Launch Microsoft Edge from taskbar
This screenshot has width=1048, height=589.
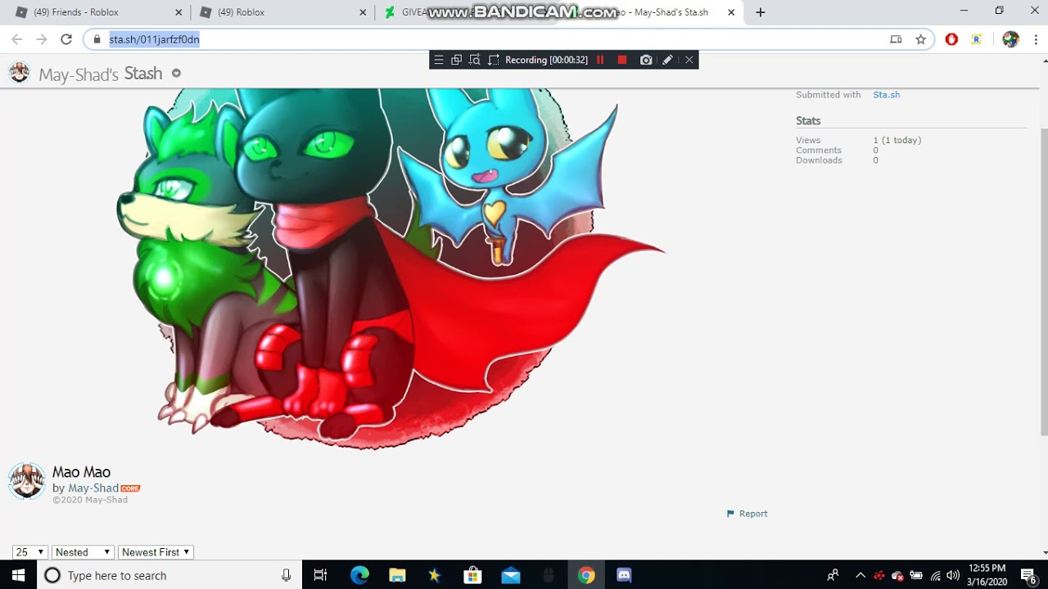359,575
